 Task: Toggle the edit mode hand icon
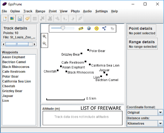point(112,29)
